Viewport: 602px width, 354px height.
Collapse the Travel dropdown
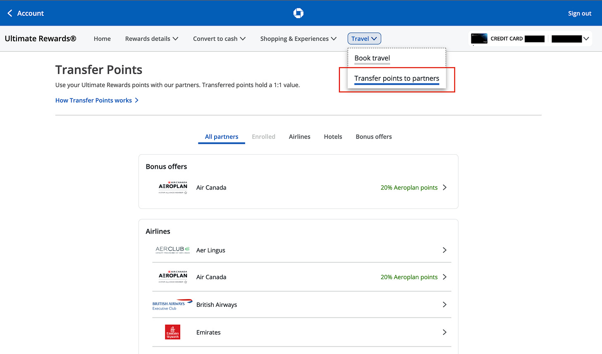364,38
